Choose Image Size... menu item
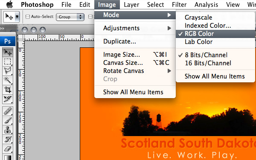 [135, 55]
